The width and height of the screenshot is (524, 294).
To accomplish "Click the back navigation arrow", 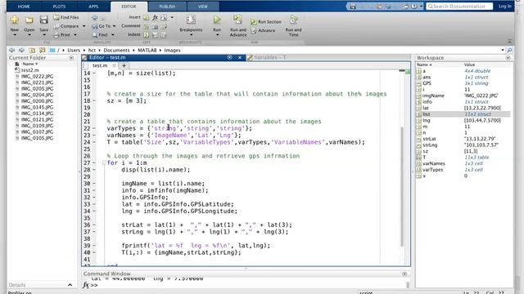I will (x=12, y=50).
